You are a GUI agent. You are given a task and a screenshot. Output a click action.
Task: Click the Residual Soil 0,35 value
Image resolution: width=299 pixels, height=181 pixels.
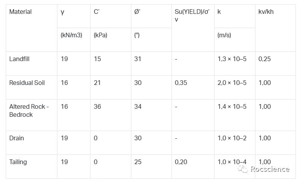[x=181, y=83]
